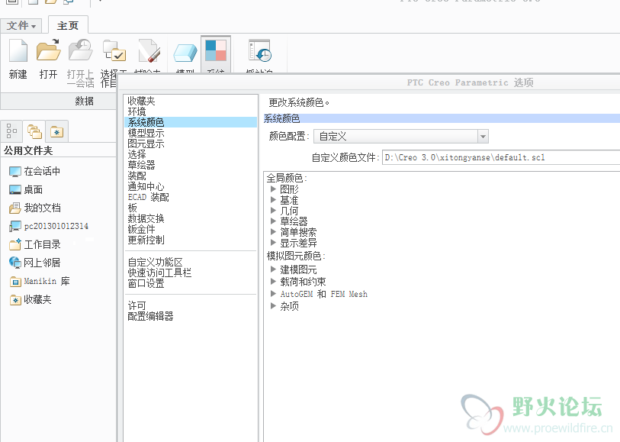The width and height of the screenshot is (620, 442).
Task: Select Update Control (更新控制) category
Action: click(146, 240)
